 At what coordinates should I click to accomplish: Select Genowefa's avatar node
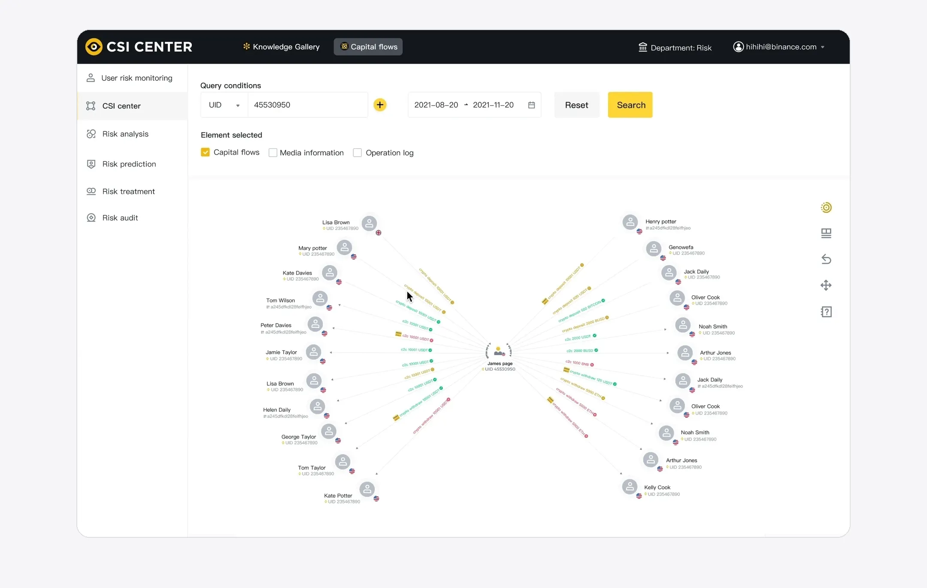pyautogui.click(x=654, y=249)
